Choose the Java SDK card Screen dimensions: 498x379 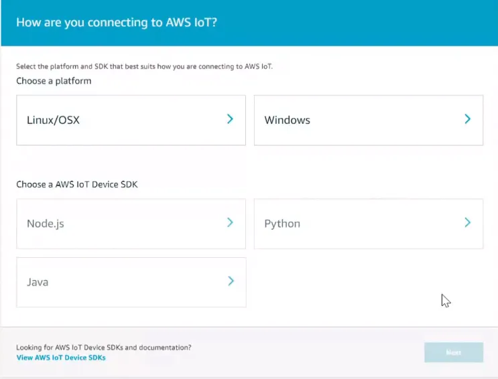pyautogui.click(x=131, y=282)
